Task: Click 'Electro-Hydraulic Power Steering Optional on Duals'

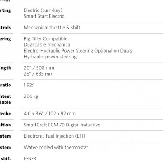Action: 78,51
